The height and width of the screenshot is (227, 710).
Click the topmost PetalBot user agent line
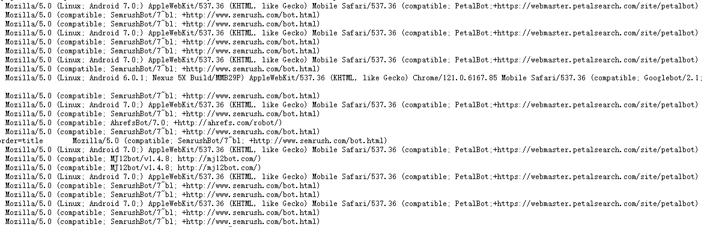click(x=352, y=6)
